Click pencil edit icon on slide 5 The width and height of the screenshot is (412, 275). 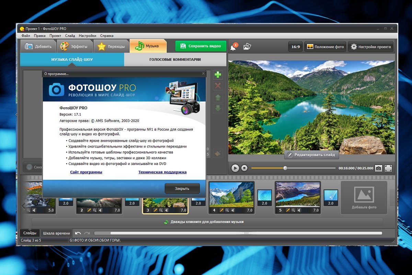coord(288,210)
